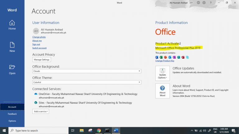Click the PowerPoint icon under product contains

coord(165,57)
